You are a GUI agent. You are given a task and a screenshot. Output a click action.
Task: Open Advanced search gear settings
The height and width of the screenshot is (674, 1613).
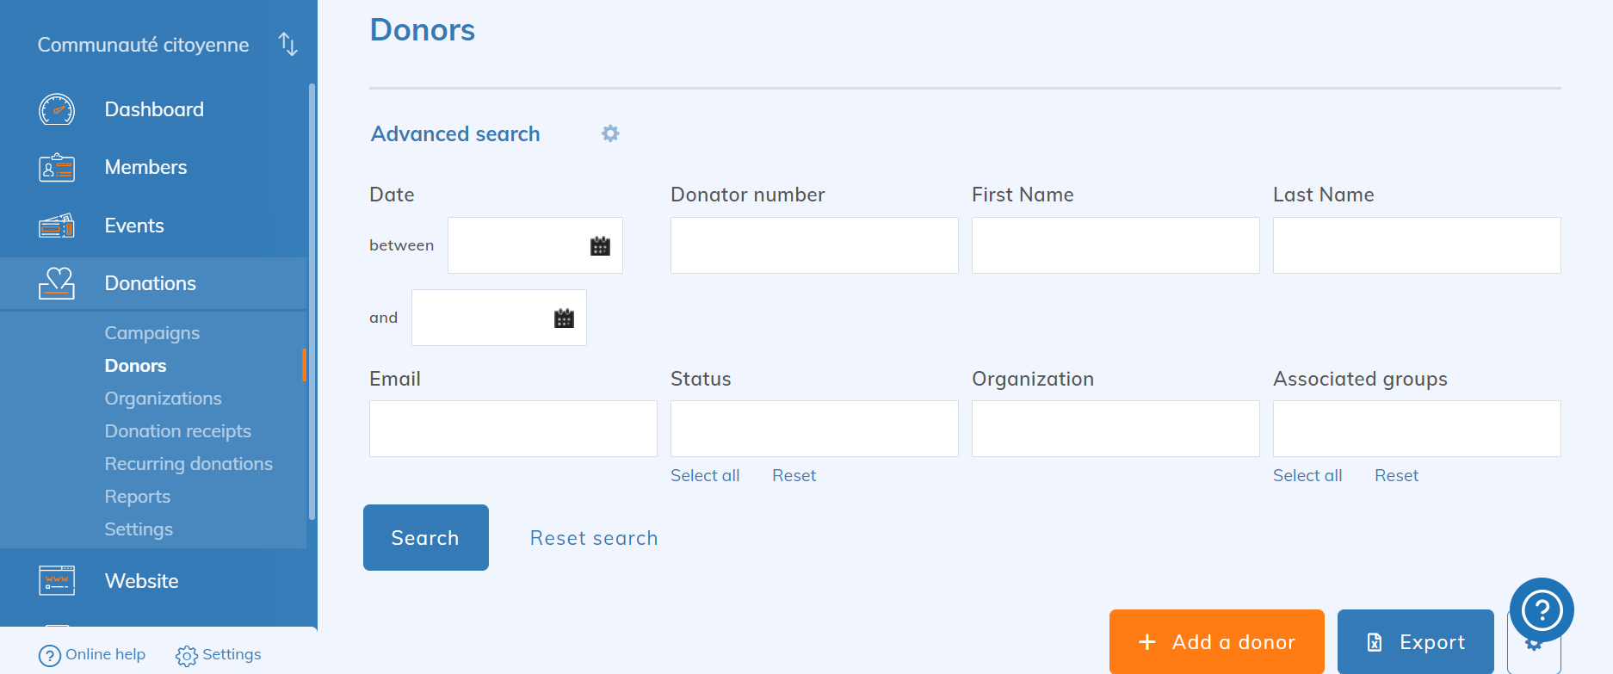[610, 133]
